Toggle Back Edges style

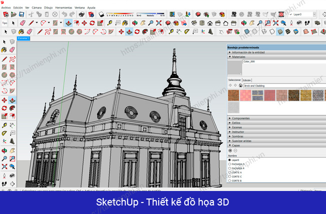point(254,31)
